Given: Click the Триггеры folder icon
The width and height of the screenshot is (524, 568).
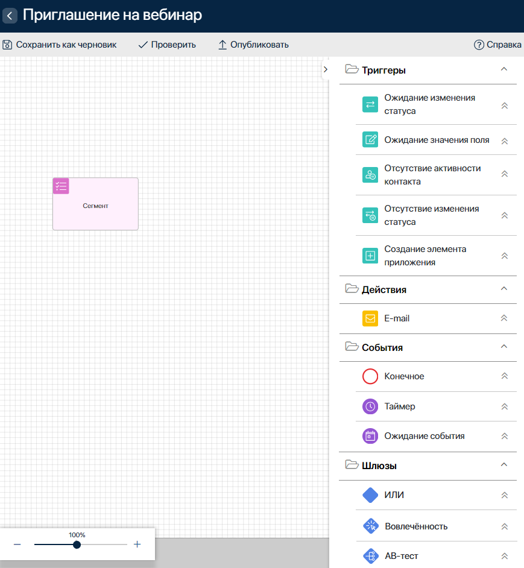Looking at the screenshot, I should pos(352,69).
